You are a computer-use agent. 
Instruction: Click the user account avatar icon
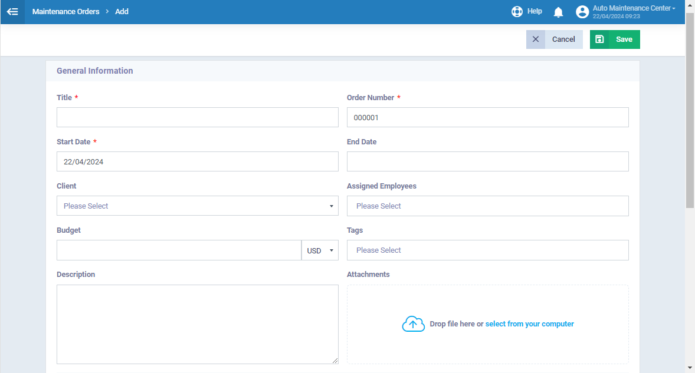pyautogui.click(x=582, y=12)
